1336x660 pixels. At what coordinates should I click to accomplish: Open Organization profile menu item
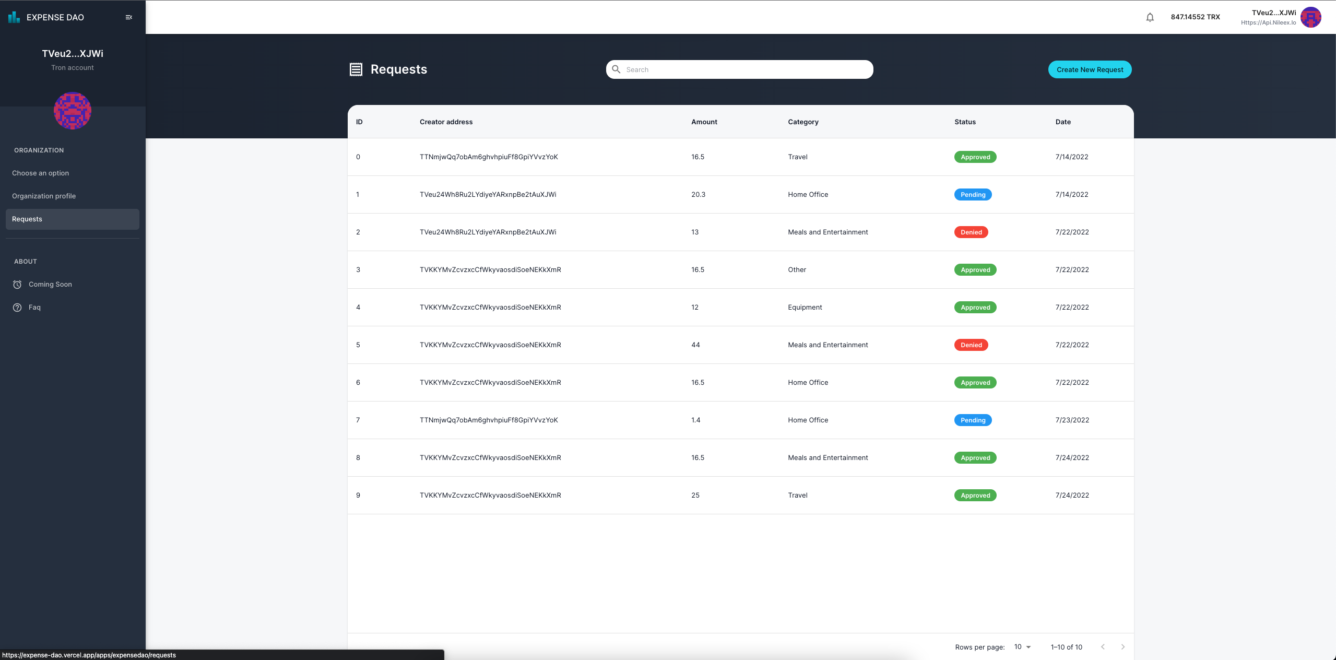(x=44, y=196)
